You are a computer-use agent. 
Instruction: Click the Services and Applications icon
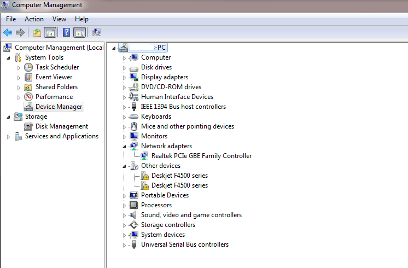18,136
